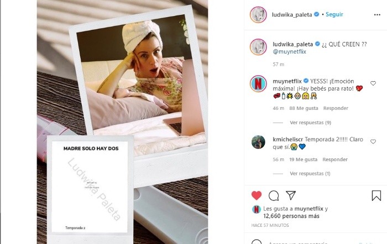387x244 pixels.
Task: Open the comment speech bubble icon
Action: click(x=274, y=195)
